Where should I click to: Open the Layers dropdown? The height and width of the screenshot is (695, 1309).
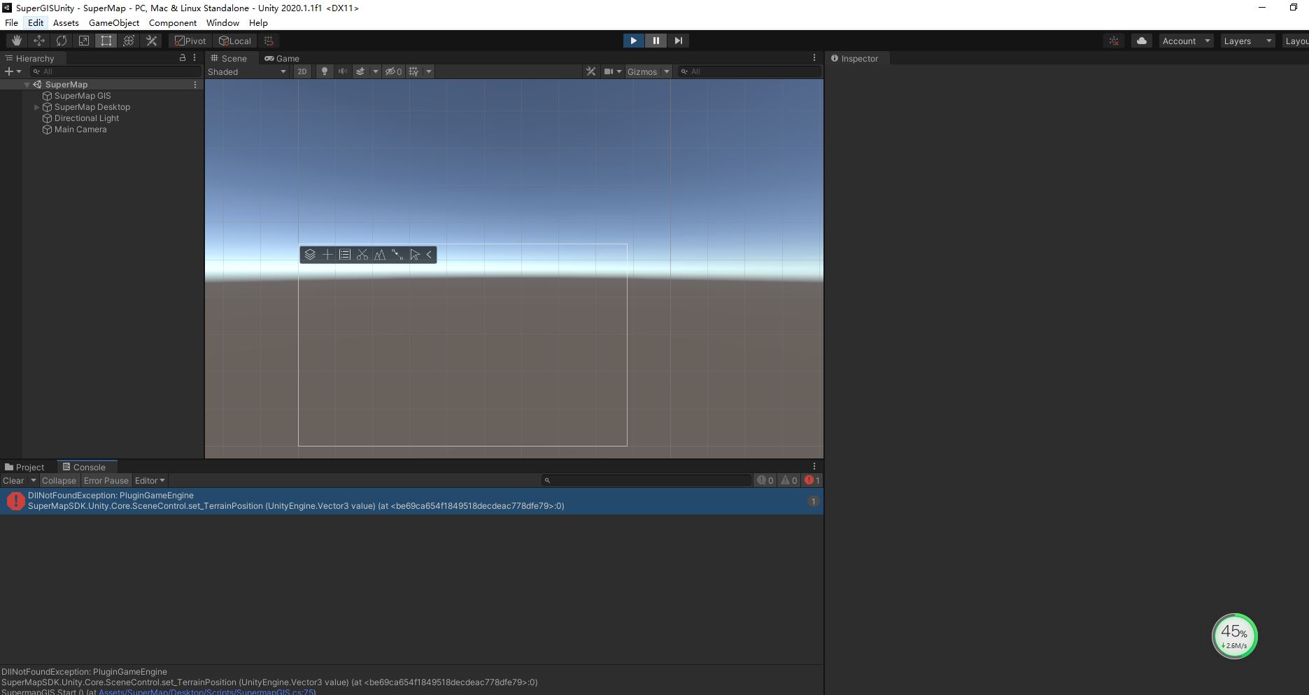point(1247,41)
